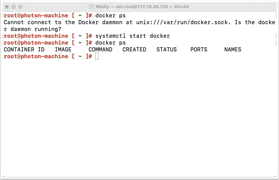The width and height of the screenshot is (279, 180).
Task: Click the terminal cursor block at last prompt
Action: point(97,56)
